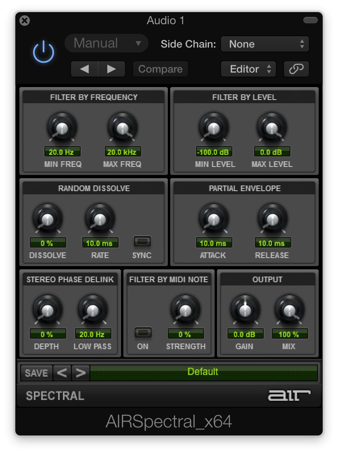
Task: Open the Default preset name display
Action: point(204,373)
